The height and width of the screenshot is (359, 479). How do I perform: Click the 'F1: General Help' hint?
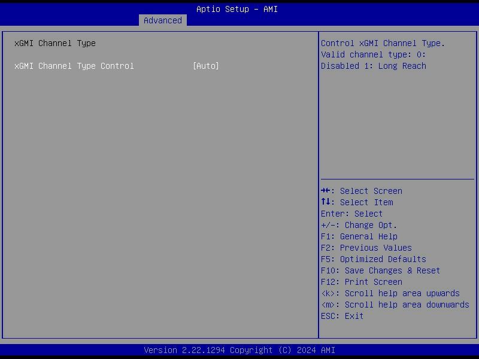tap(359, 236)
